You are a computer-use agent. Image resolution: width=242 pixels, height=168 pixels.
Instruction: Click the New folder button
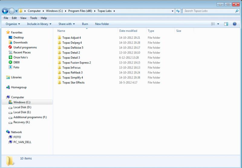click(102, 24)
